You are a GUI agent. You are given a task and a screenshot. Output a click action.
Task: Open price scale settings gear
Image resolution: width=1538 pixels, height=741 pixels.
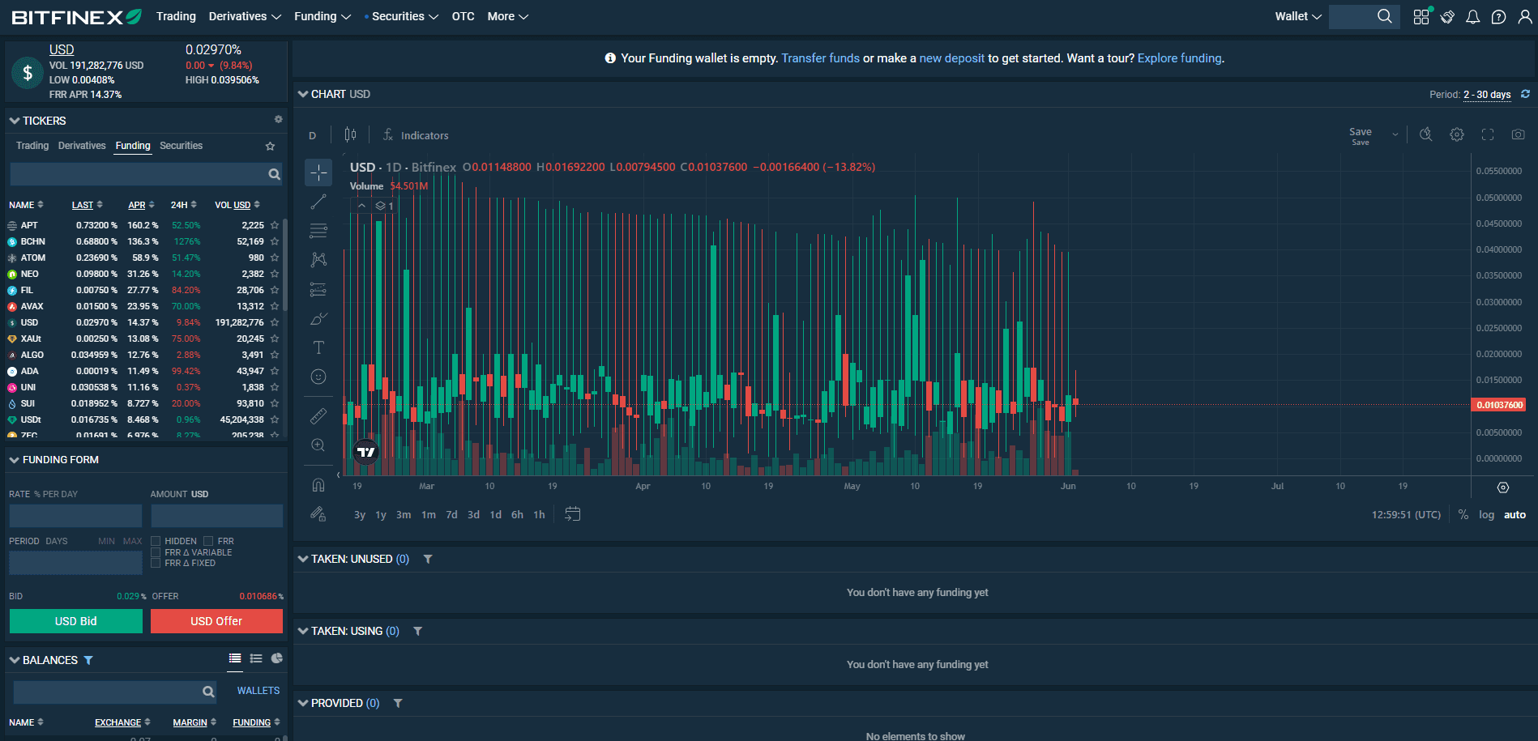point(1503,488)
